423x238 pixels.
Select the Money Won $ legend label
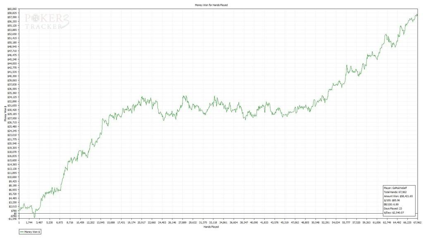click(34, 232)
